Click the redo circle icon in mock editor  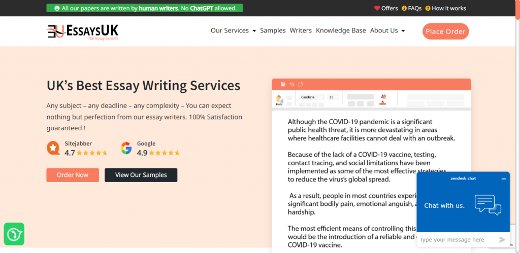301,85
